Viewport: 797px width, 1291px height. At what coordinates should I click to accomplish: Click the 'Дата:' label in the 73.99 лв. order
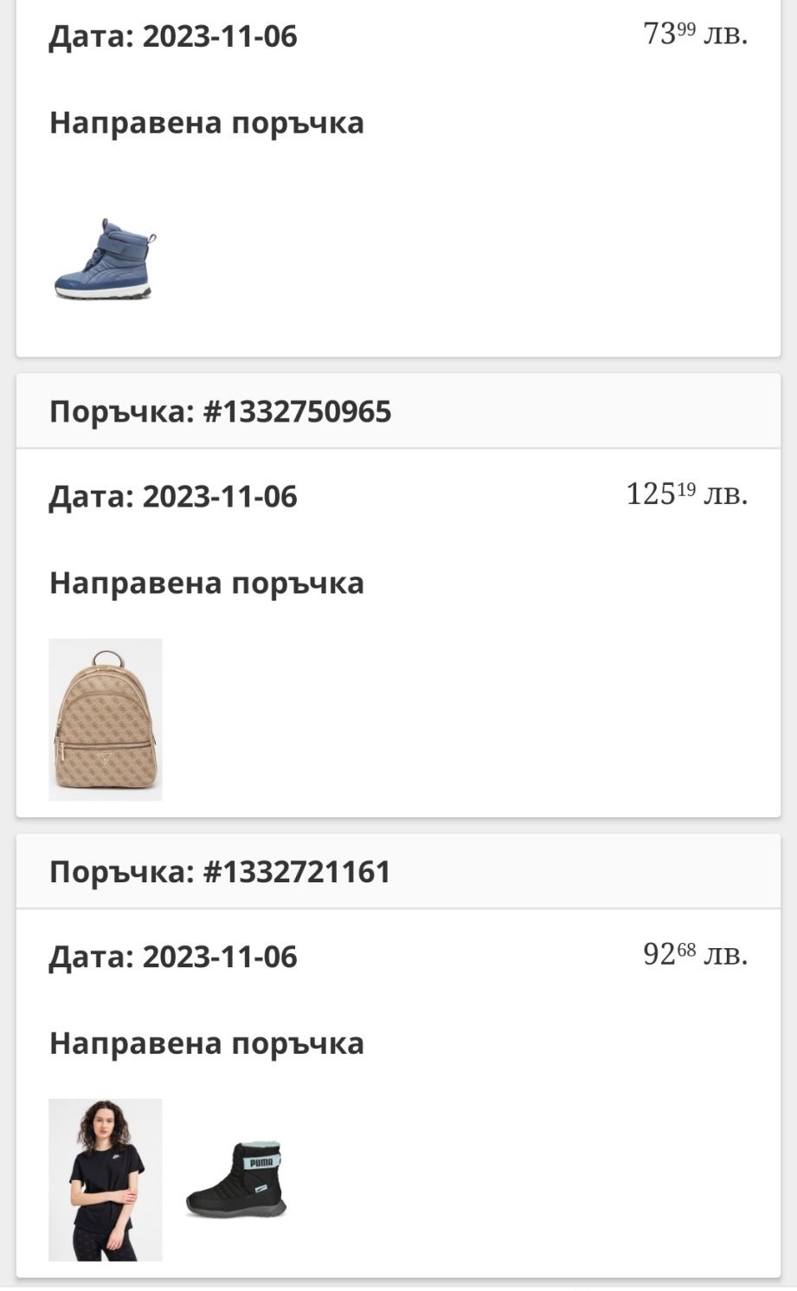(x=91, y=36)
